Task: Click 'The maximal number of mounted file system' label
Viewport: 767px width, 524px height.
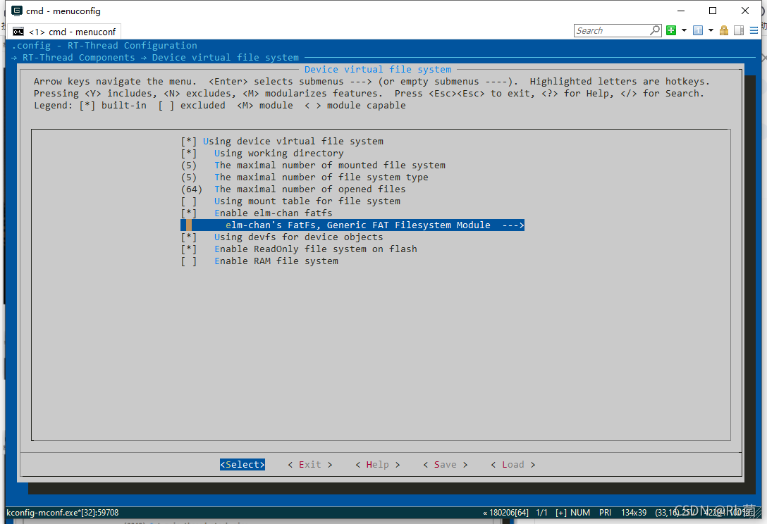Action: click(330, 166)
